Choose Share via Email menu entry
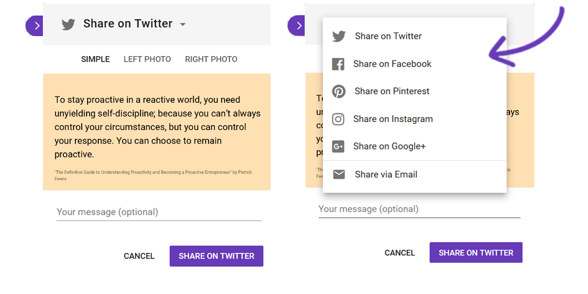The width and height of the screenshot is (588, 294). (x=415, y=174)
